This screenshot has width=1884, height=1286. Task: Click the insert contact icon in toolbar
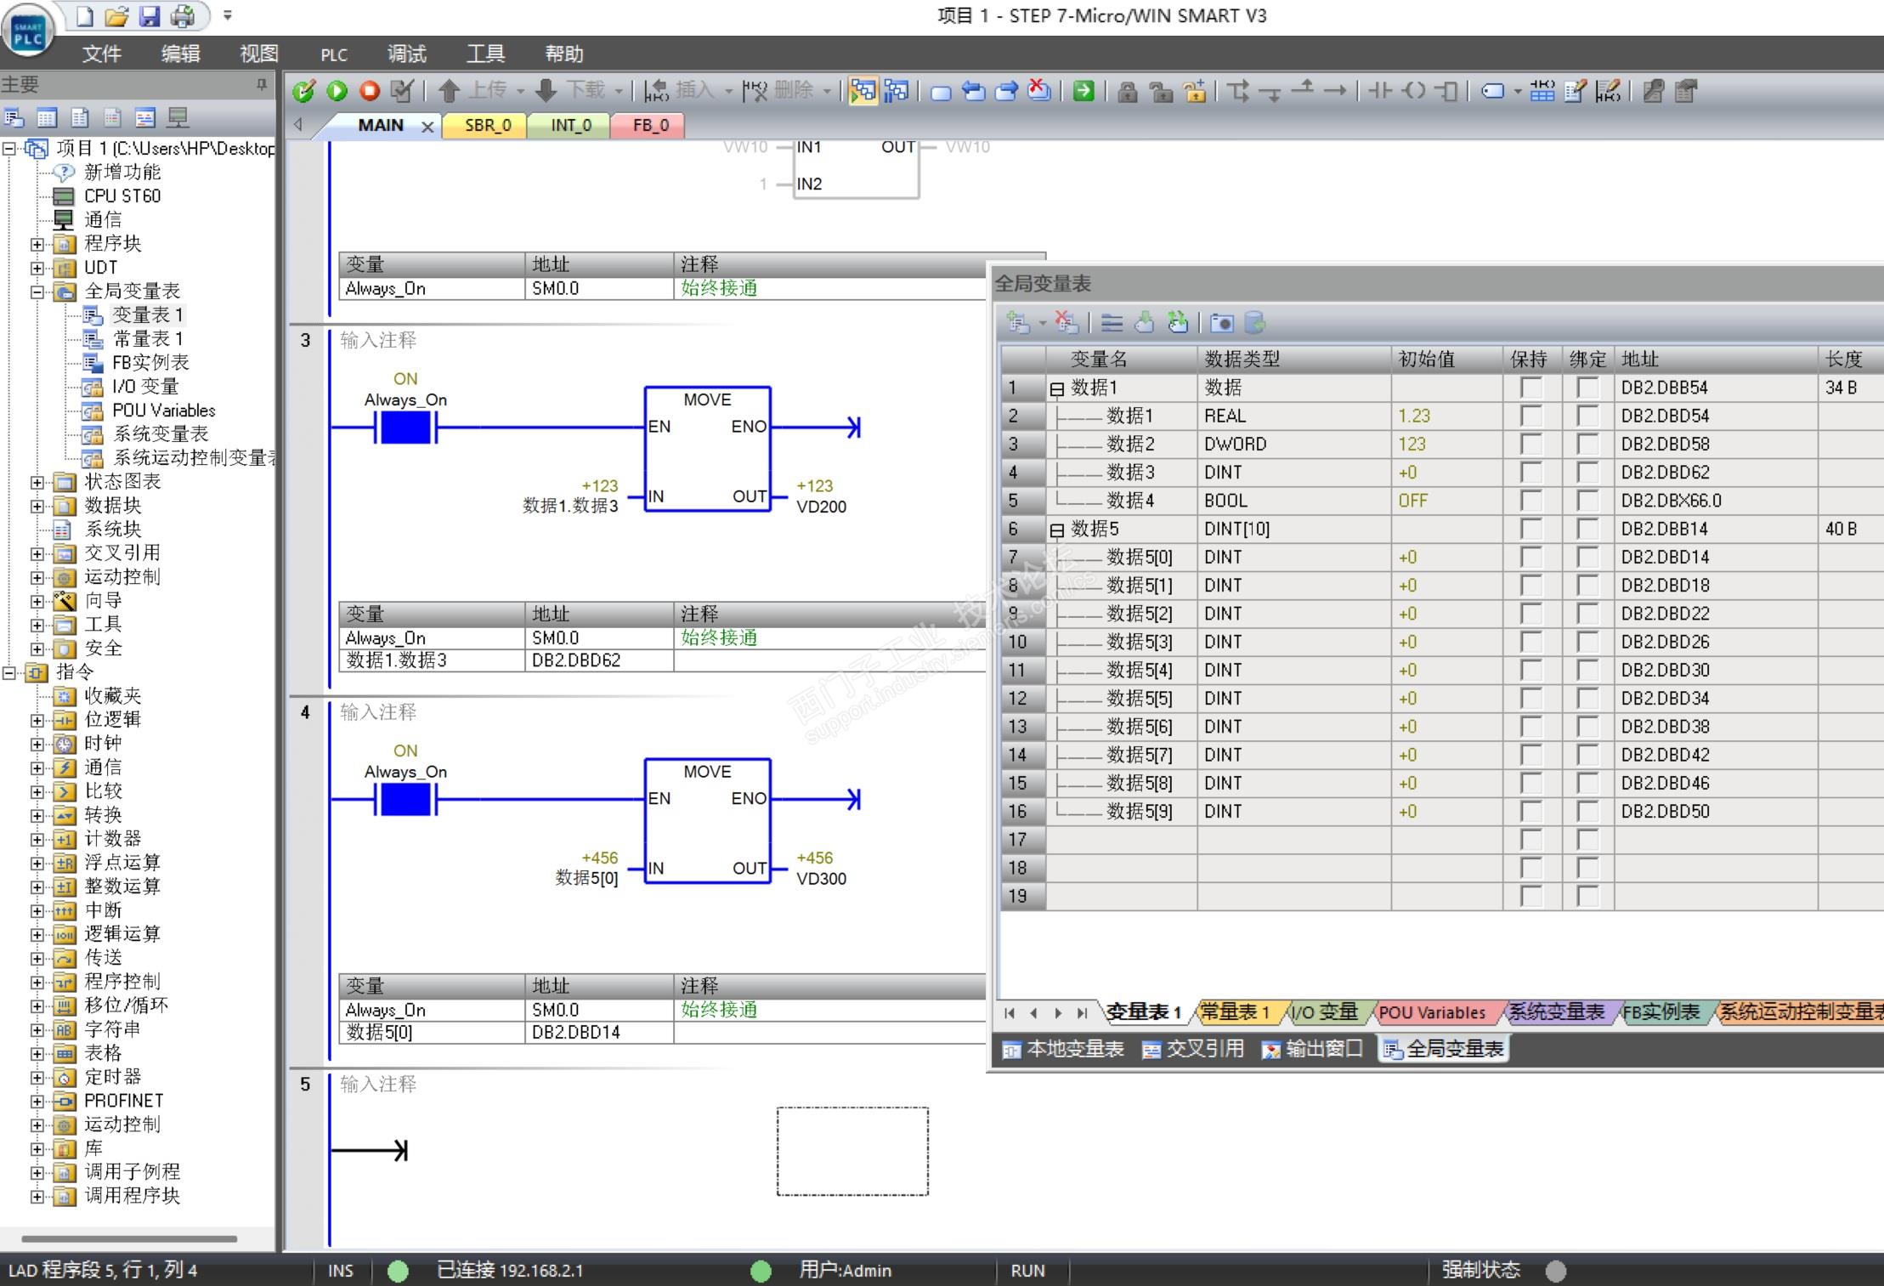coord(1380,91)
